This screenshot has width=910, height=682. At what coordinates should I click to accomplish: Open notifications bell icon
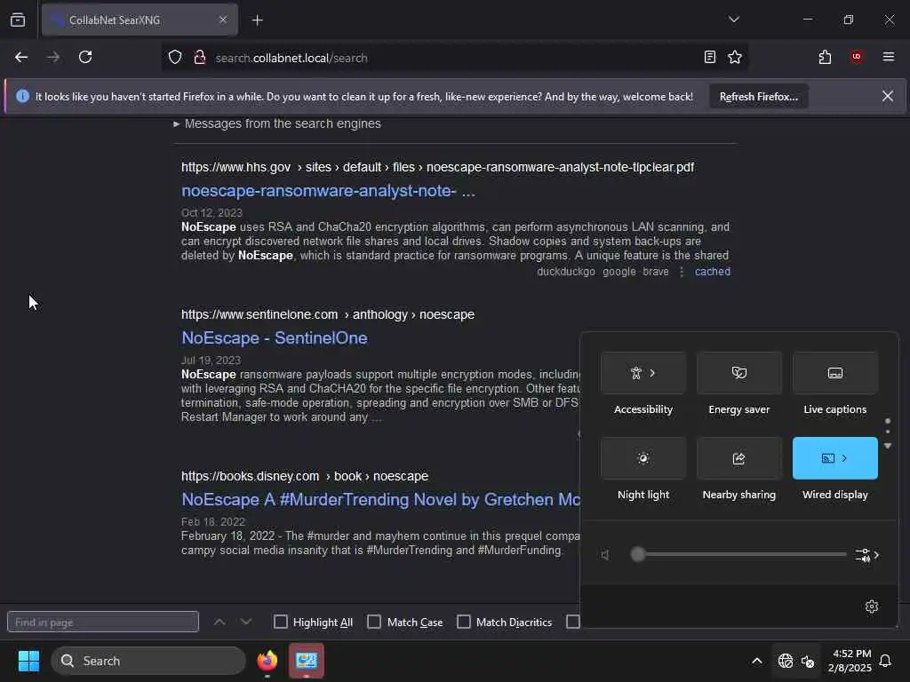[x=886, y=661]
